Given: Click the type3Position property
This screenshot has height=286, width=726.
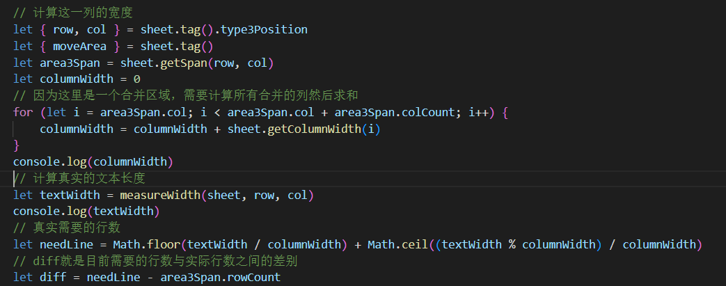Looking at the screenshot, I should point(268,29).
